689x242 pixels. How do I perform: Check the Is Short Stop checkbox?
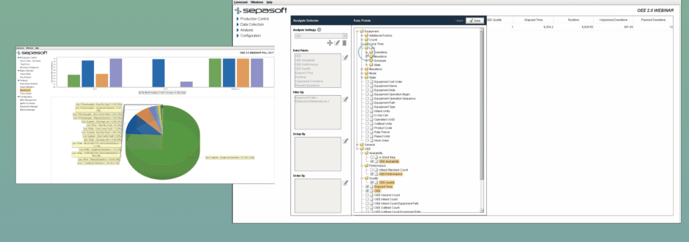click(x=372, y=157)
